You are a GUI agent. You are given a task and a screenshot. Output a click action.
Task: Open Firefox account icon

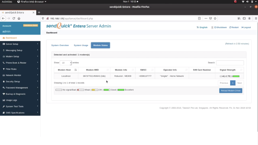pos(249,18)
